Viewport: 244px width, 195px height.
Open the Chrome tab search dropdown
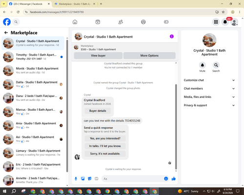coord(4,4)
